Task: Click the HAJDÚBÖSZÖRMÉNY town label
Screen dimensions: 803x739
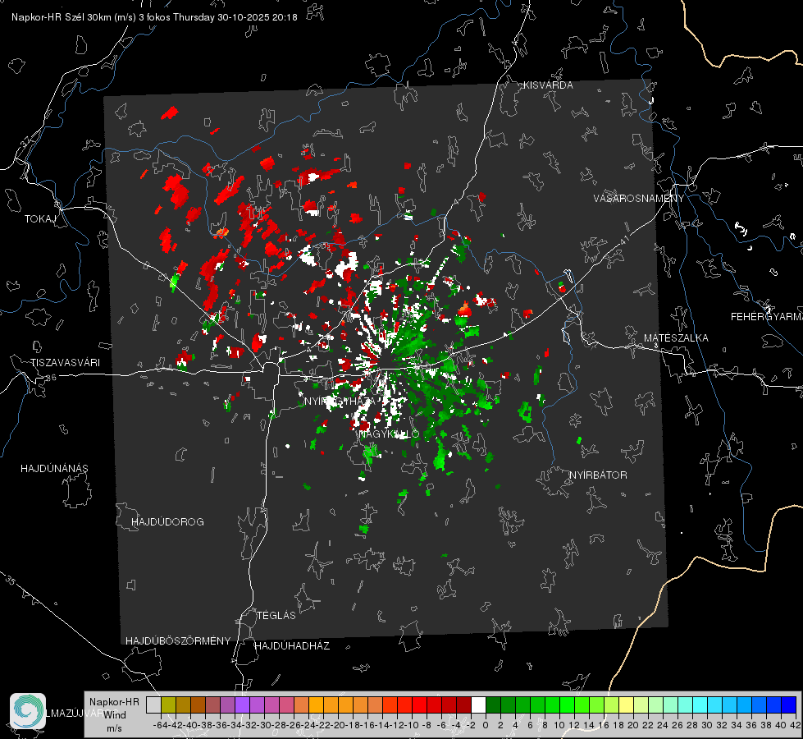Action: click(x=178, y=641)
